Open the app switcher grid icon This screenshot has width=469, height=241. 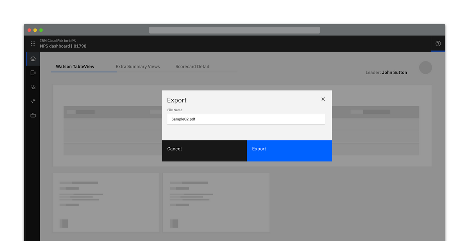[x=33, y=43]
